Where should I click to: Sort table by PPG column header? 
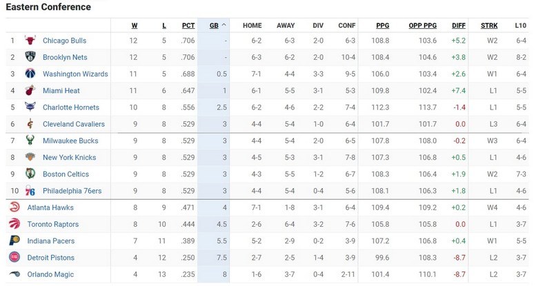[x=382, y=25]
